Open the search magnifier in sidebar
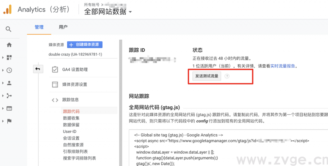The width and height of the screenshot is (328, 166). click(9, 29)
